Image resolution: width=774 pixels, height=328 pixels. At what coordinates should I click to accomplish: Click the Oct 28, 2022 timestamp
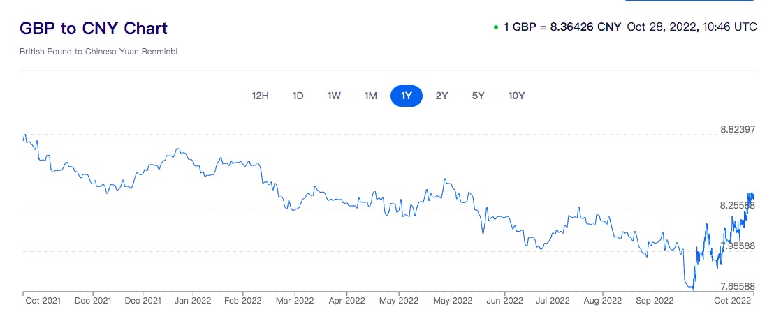click(x=692, y=27)
